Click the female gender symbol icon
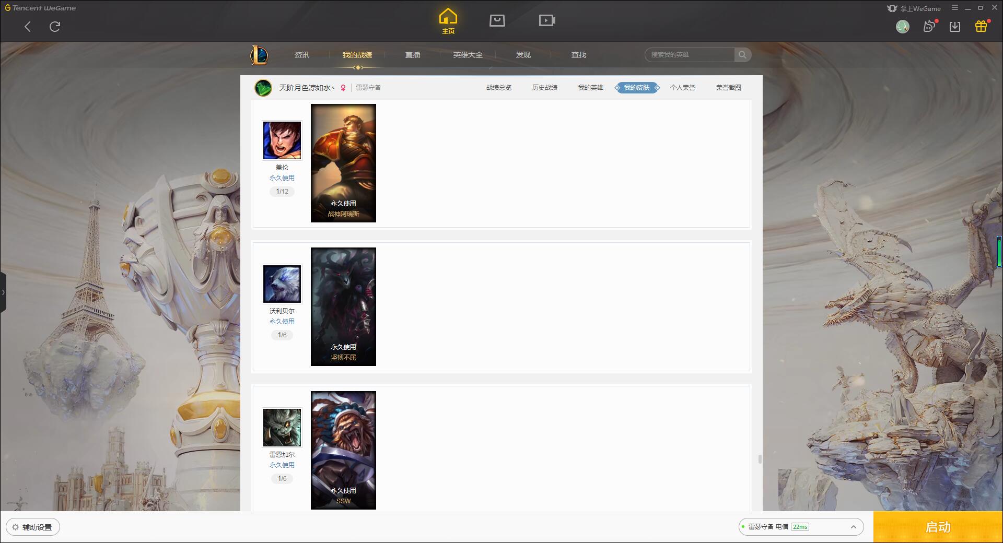 [343, 88]
